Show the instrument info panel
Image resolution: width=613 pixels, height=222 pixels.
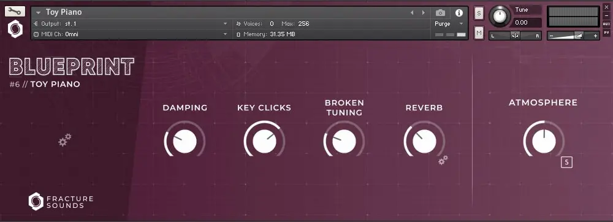click(x=459, y=13)
